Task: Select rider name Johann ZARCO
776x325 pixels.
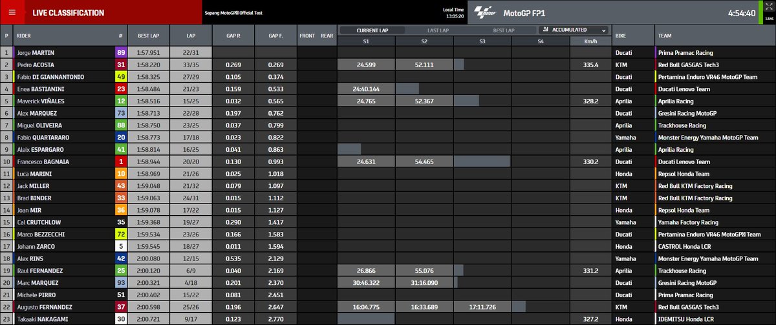Action: click(x=36, y=247)
